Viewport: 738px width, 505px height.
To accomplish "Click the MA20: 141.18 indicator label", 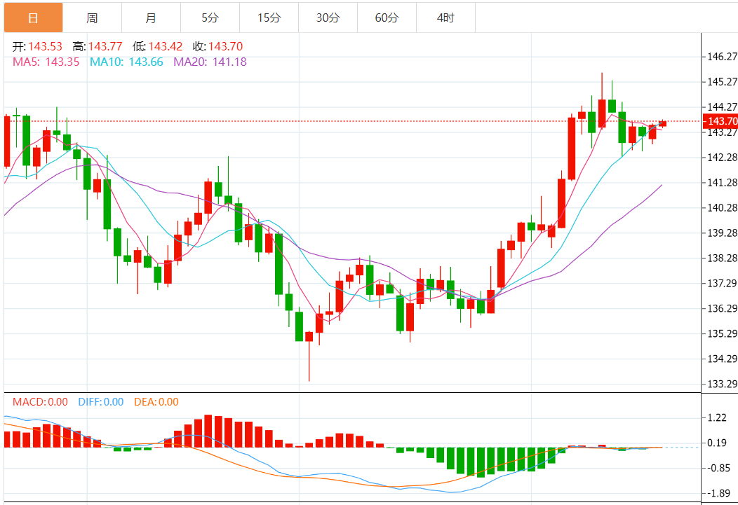I will 210,62.
